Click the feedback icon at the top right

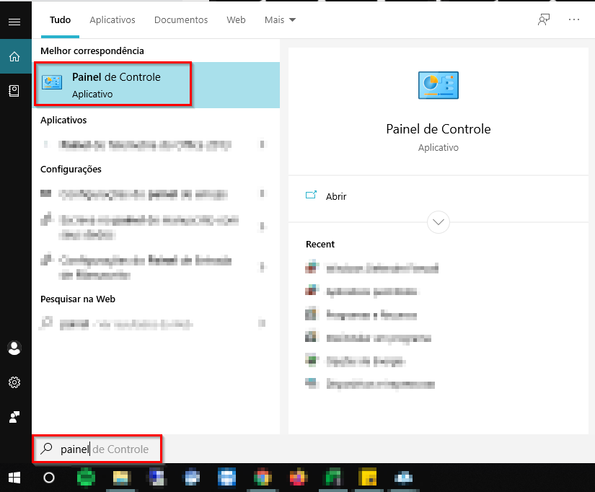tap(544, 19)
